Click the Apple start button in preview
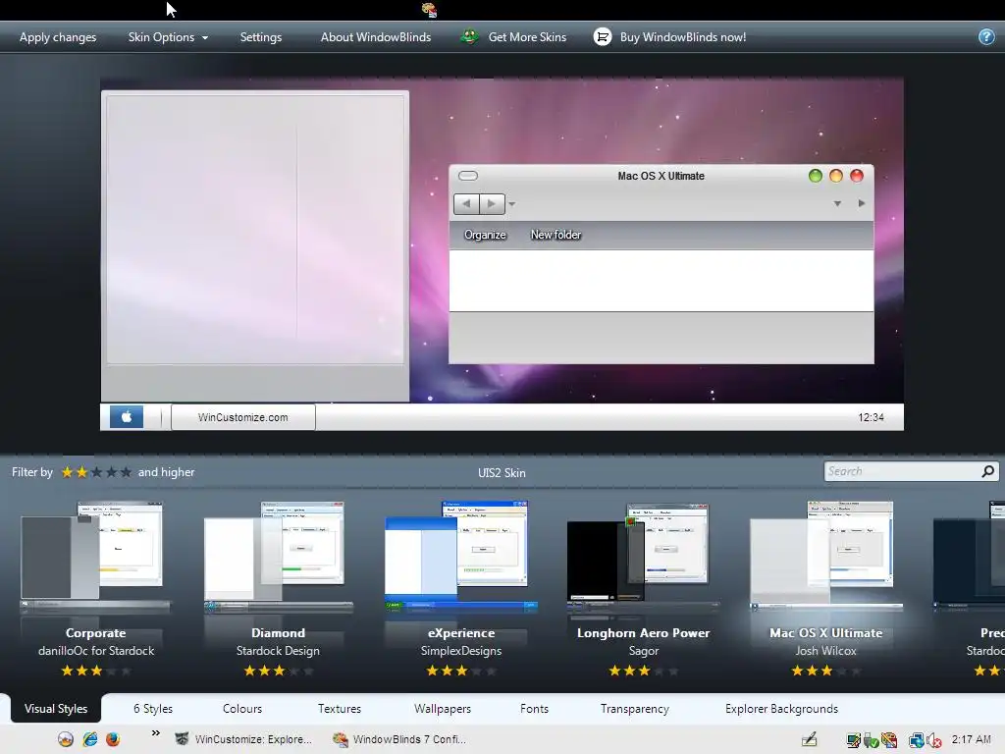Screen dimensions: 1005x754 (x=127, y=416)
